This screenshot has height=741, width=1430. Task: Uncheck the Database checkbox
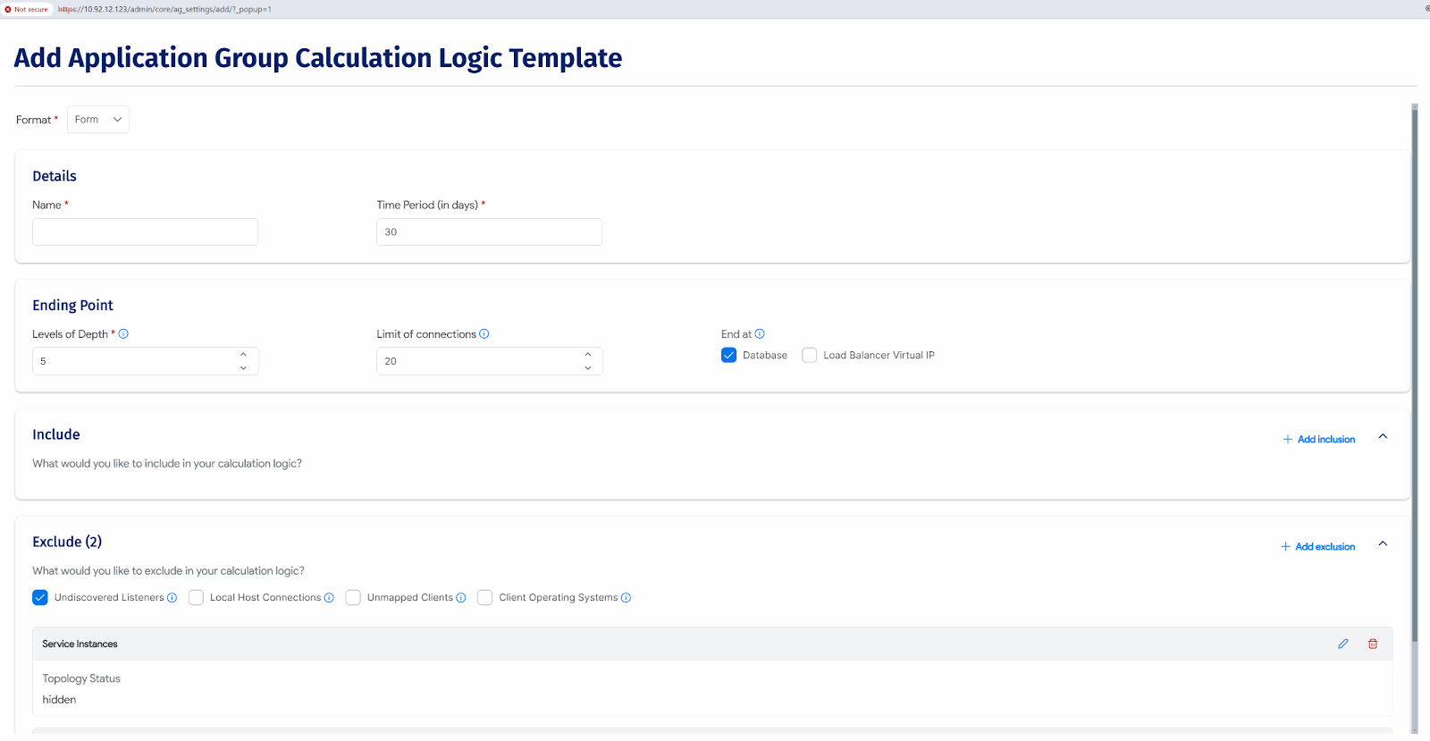point(729,355)
